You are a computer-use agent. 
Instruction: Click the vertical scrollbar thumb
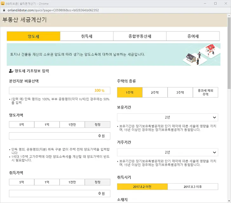tap(229, 53)
